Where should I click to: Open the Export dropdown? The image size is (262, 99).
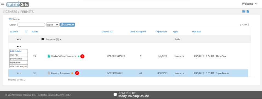tap(53, 25)
